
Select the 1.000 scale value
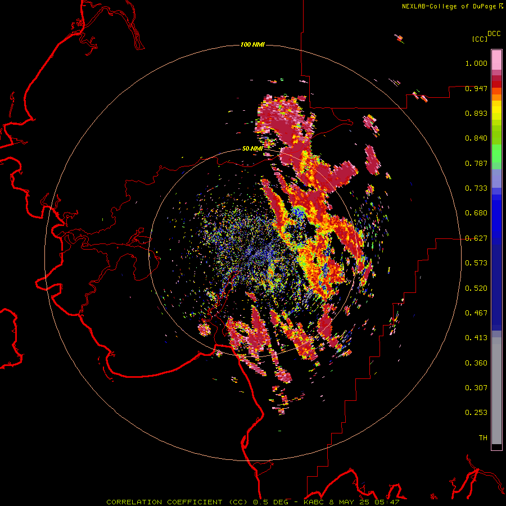pos(476,63)
